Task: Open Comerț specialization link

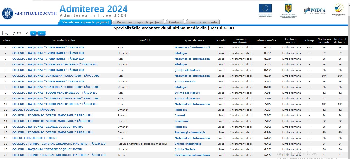Action: pyautogui.click(x=180, y=116)
